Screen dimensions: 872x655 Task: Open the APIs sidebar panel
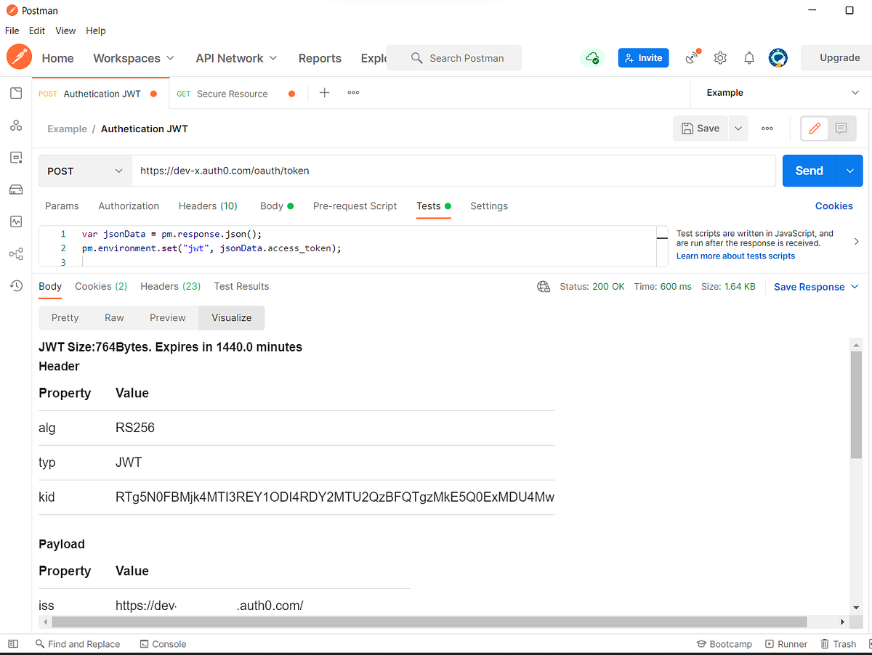[x=16, y=125]
